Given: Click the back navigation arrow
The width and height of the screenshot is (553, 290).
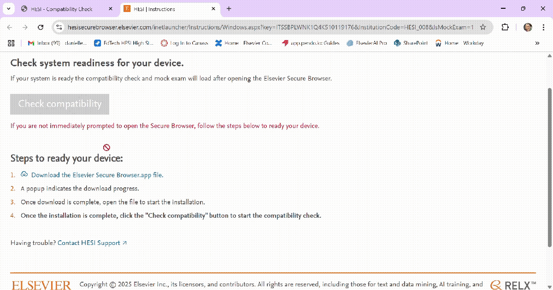Looking at the screenshot, I should [10, 27].
